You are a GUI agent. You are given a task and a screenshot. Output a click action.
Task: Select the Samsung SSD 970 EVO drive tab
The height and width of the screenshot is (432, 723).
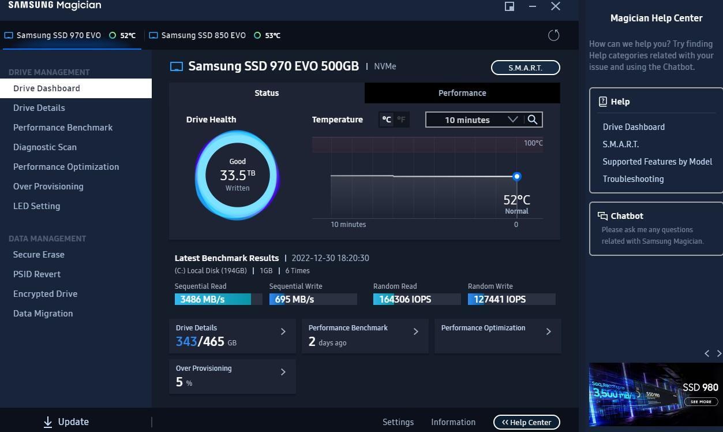tap(70, 35)
